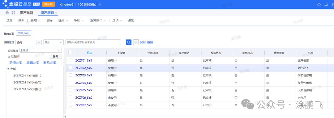Screen dimensions: 334x118
Task: Click the 季节性停用 name cell
Action: [x=305, y=75]
